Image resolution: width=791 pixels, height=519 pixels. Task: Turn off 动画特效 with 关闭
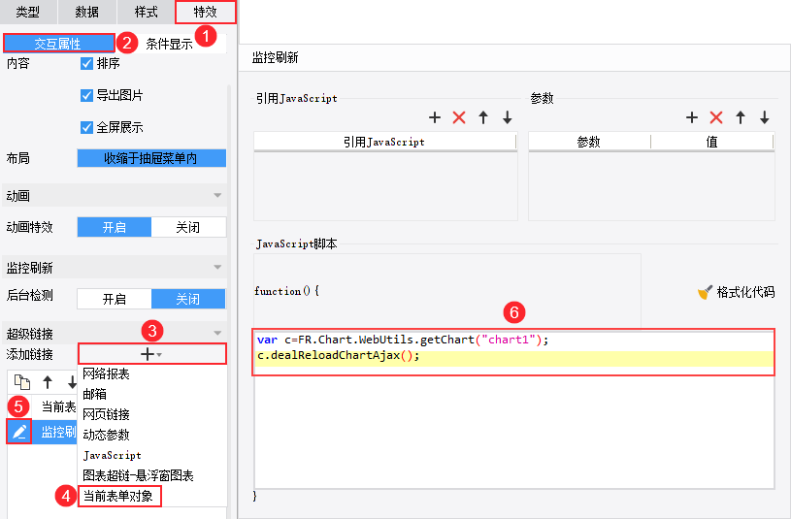point(188,227)
